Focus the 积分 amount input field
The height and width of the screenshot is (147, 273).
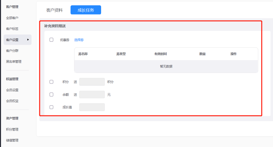point(92,82)
